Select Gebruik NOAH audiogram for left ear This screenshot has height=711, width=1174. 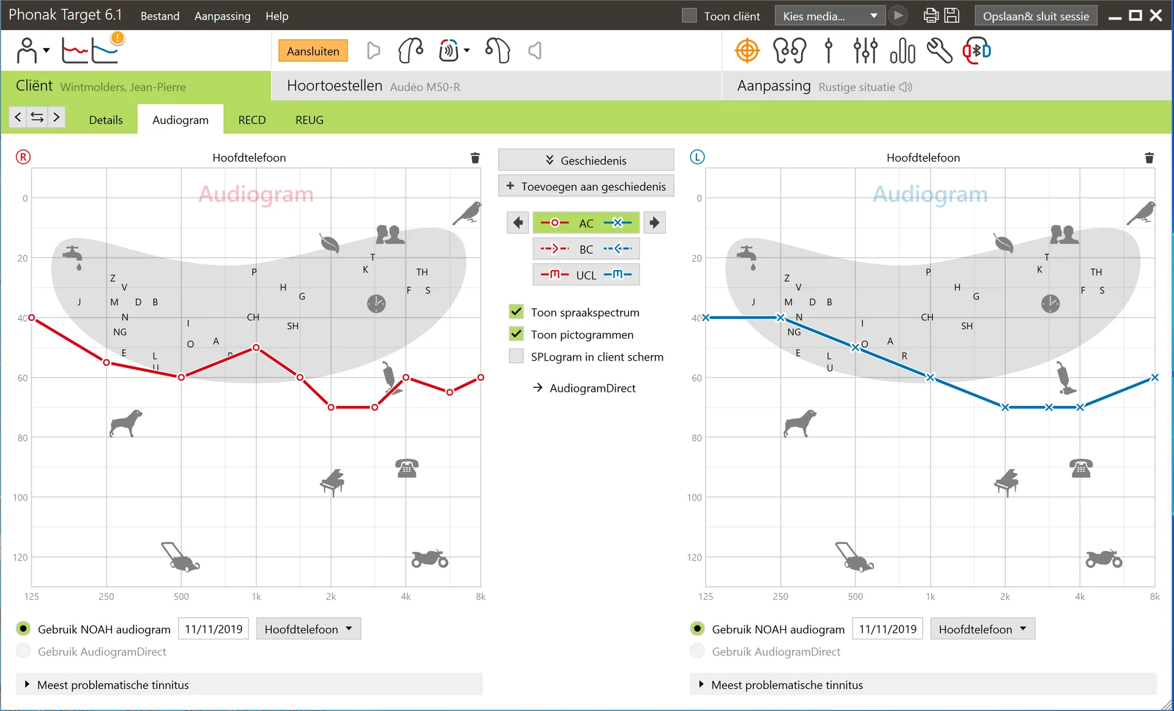697,628
